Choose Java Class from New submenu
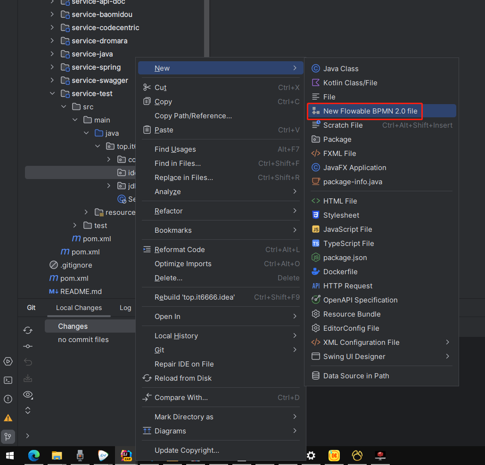The height and width of the screenshot is (465, 485). 381,69
